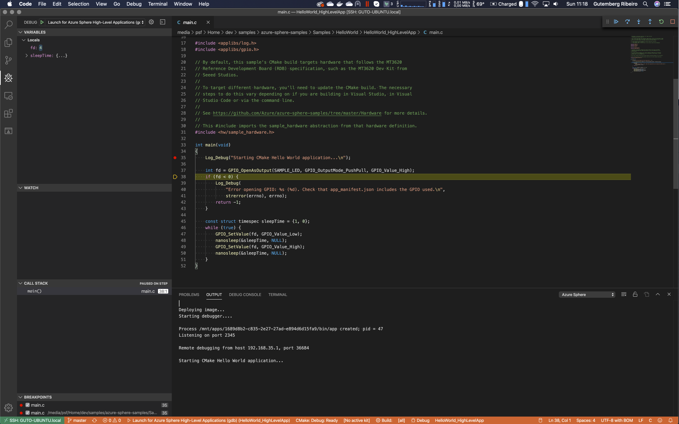Toggle the red breakpoint on line 35
The image size is (679, 424).
click(x=175, y=158)
